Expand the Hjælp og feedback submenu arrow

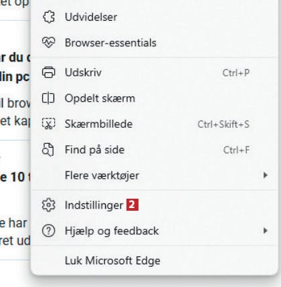tap(265, 231)
